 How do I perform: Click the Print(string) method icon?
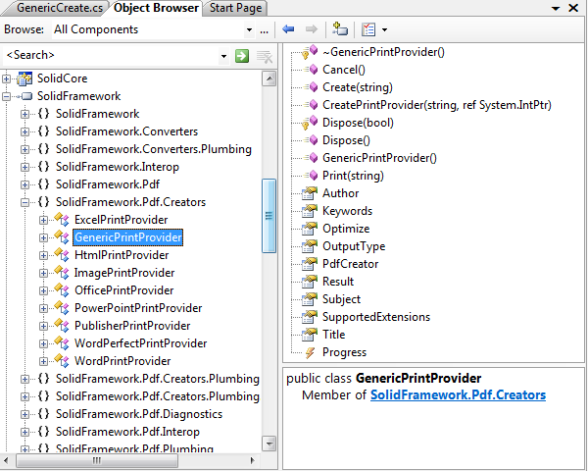point(311,175)
